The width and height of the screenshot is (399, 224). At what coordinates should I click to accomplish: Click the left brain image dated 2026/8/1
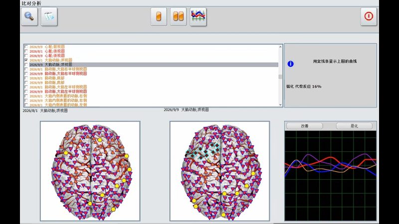pos(90,171)
